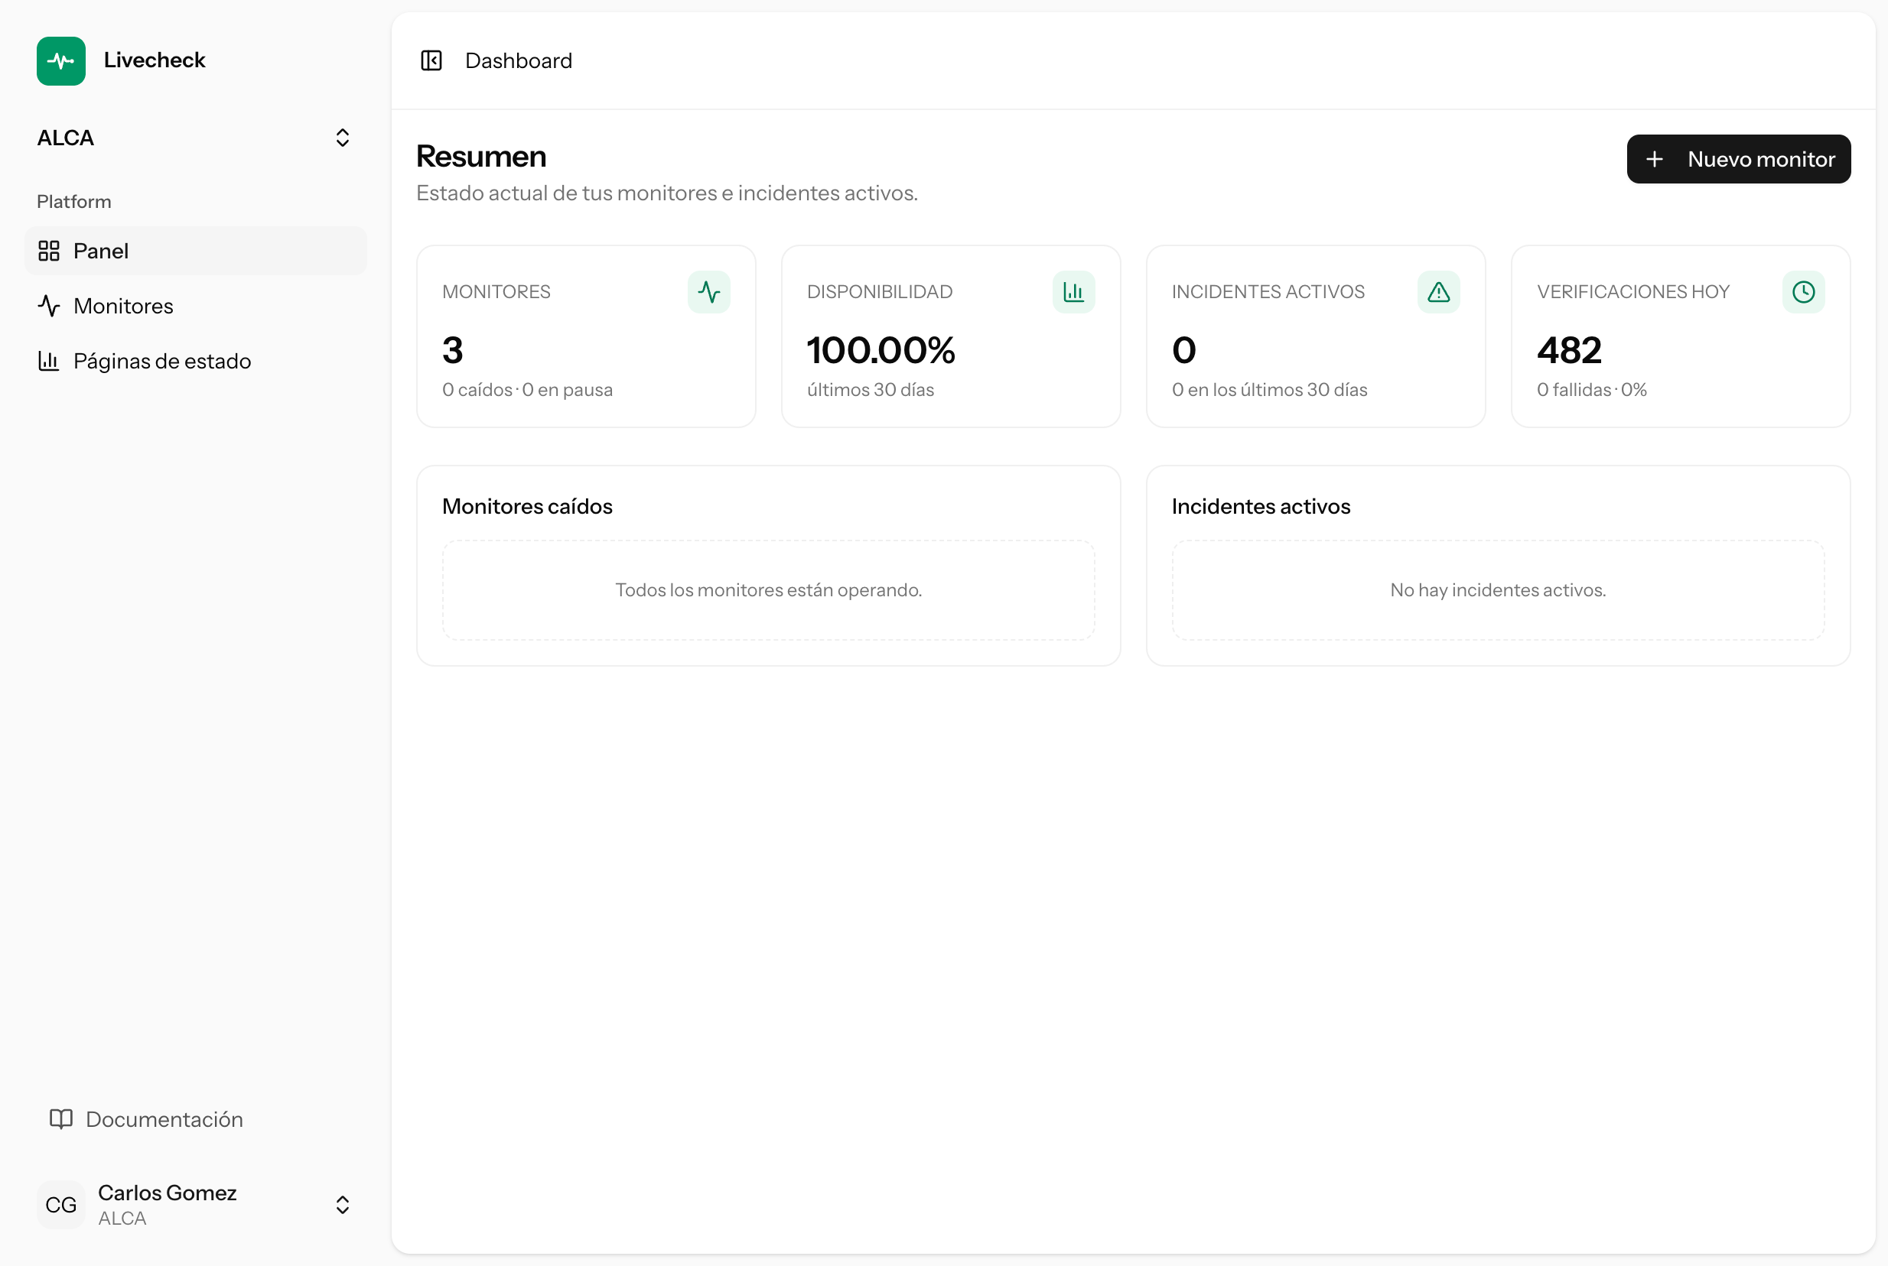Click the Verificaciones Hoy clock icon

click(1803, 291)
